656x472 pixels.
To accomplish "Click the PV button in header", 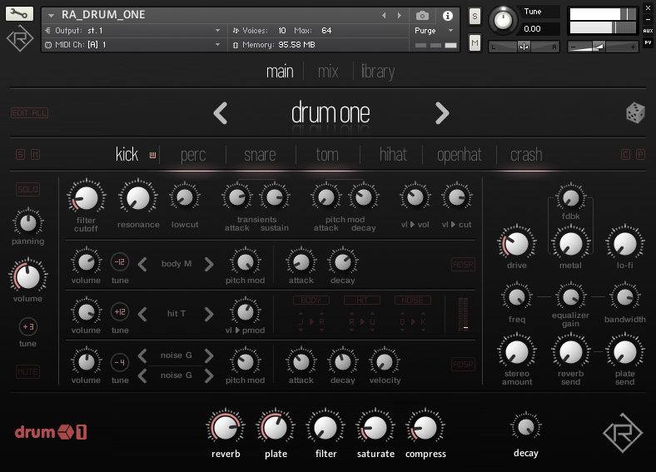I will click(648, 42).
